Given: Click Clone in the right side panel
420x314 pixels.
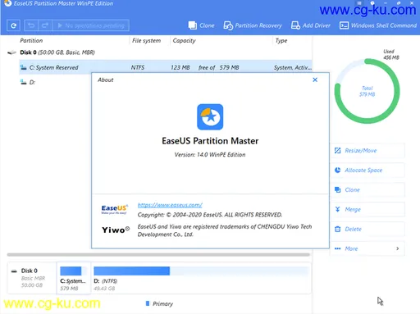Looking at the screenshot, I should tap(367, 190).
